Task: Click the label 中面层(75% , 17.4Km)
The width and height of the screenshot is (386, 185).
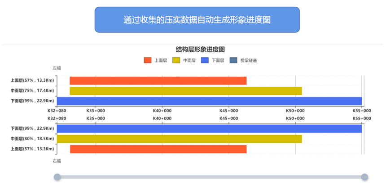Action: point(32,90)
